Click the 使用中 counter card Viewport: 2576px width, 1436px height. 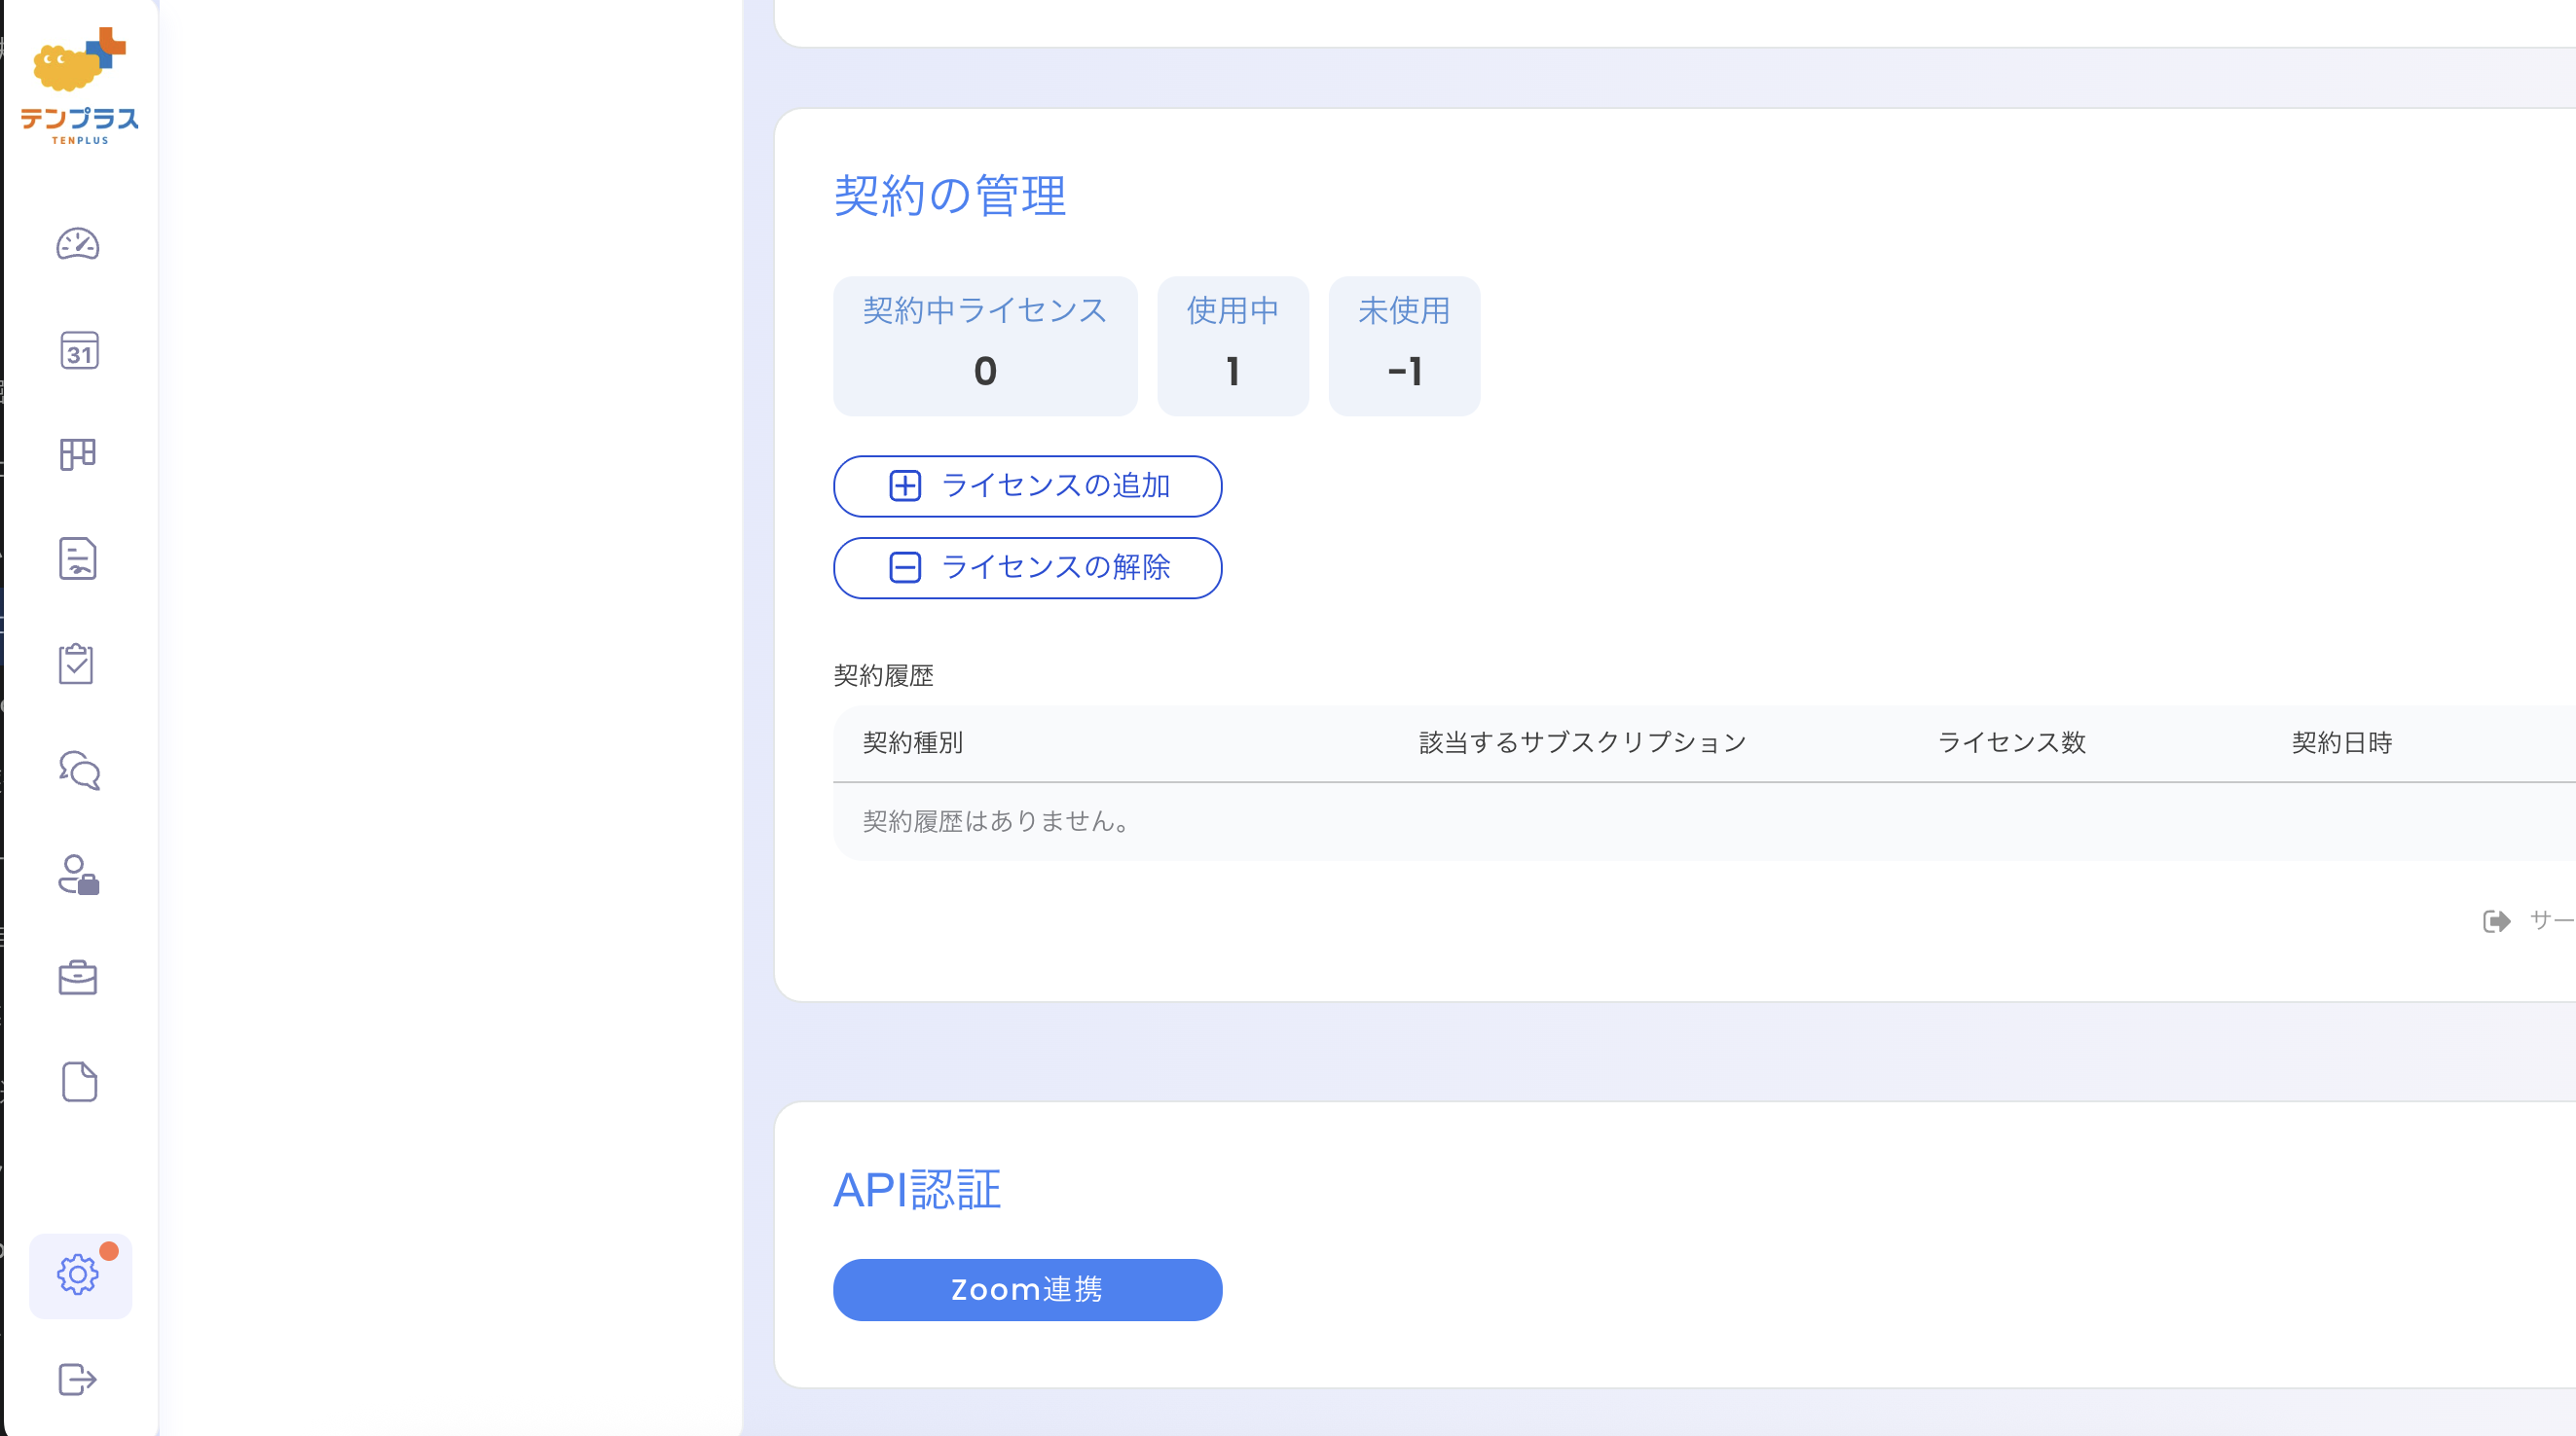(1232, 345)
